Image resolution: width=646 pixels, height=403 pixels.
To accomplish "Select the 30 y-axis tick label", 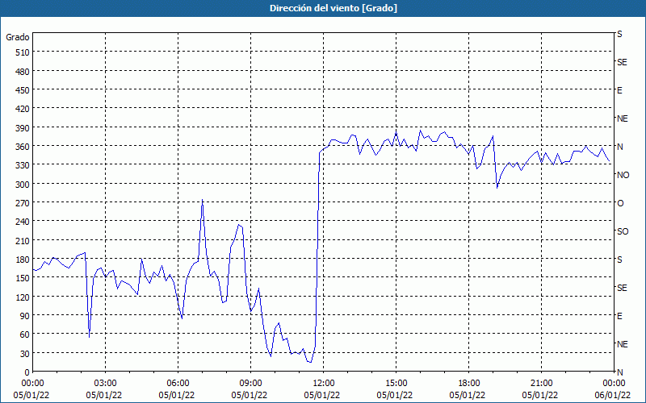I will (25, 354).
